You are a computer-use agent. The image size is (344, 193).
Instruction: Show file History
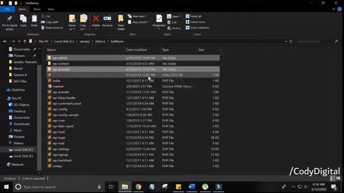[x=174, y=28]
